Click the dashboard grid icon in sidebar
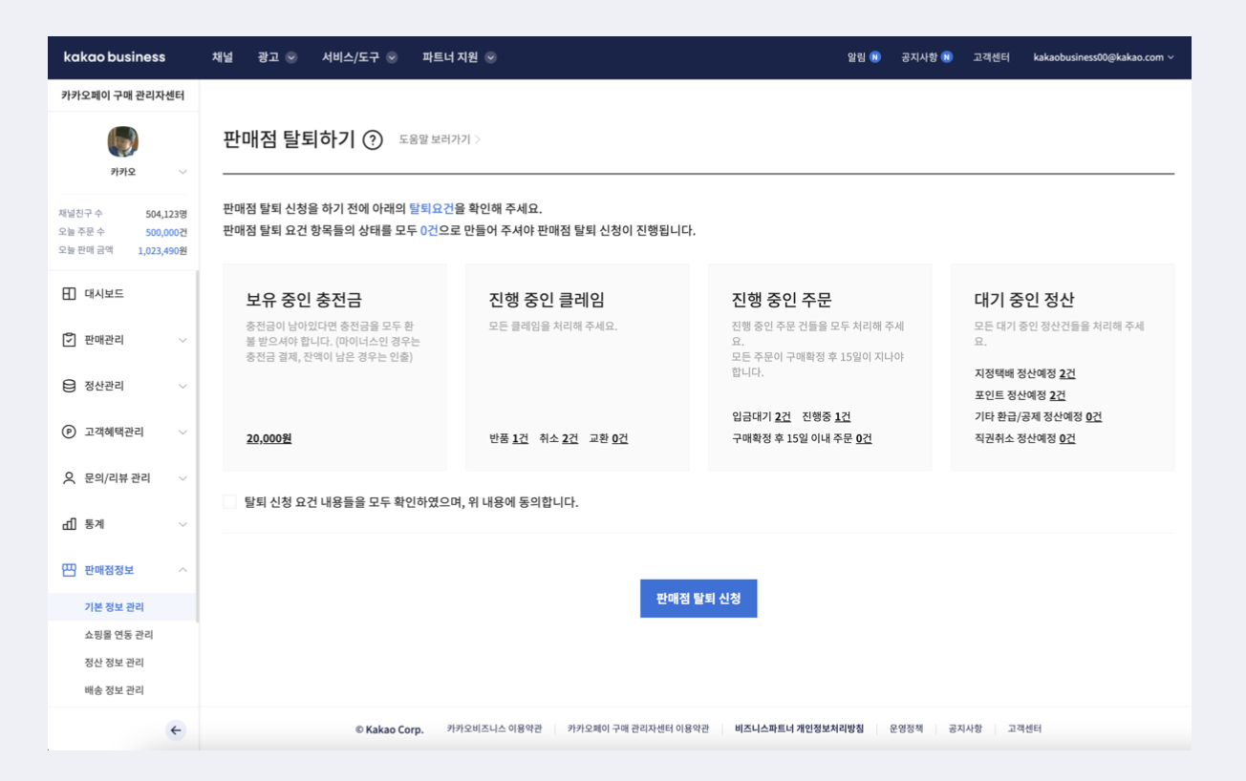Image resolution: width=1246 pixels, height=781 pixels. [69, 294]
